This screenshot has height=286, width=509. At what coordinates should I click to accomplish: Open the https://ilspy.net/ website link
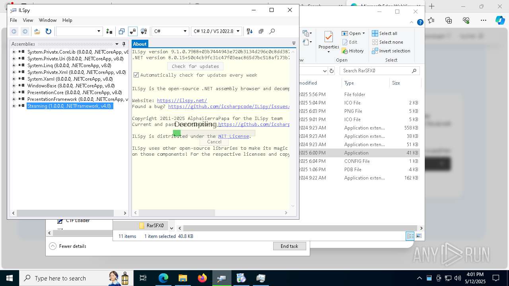pos(182,100)
